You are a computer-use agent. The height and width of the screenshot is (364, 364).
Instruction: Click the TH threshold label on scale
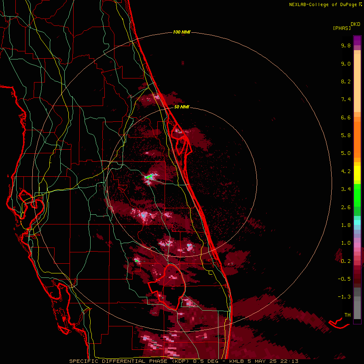347,315
